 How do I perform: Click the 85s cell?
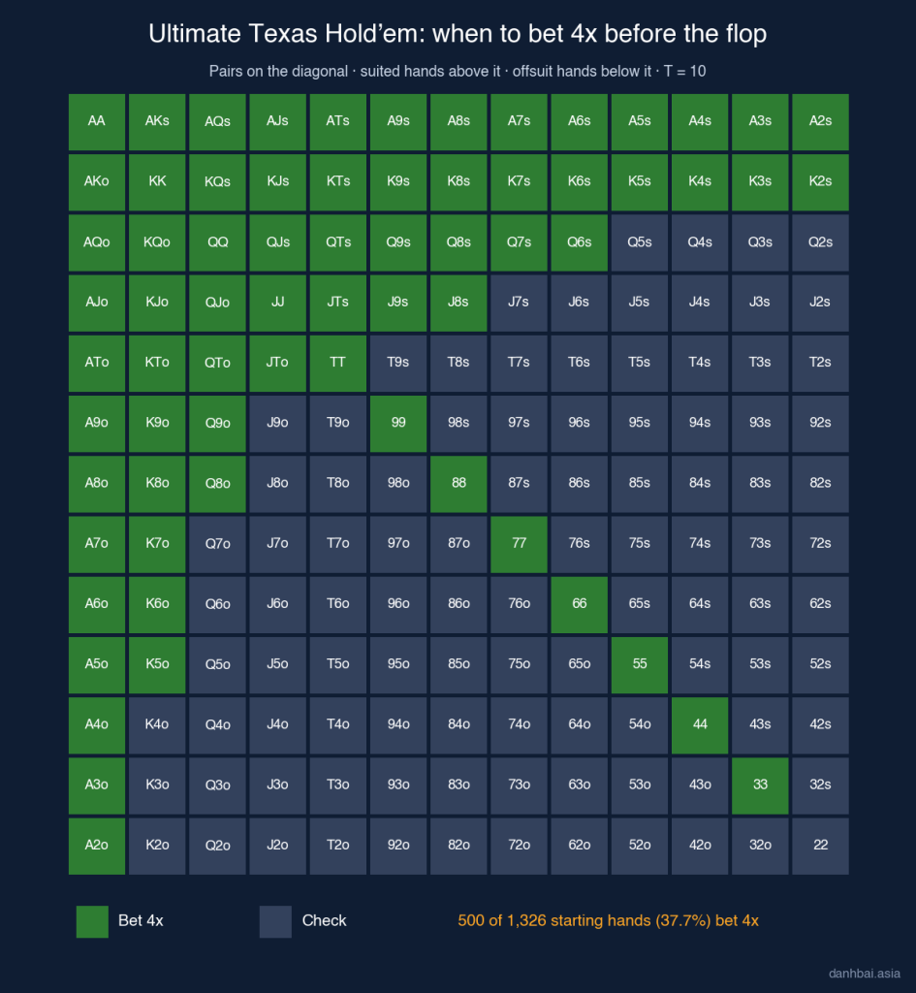(x=640, y=484)
